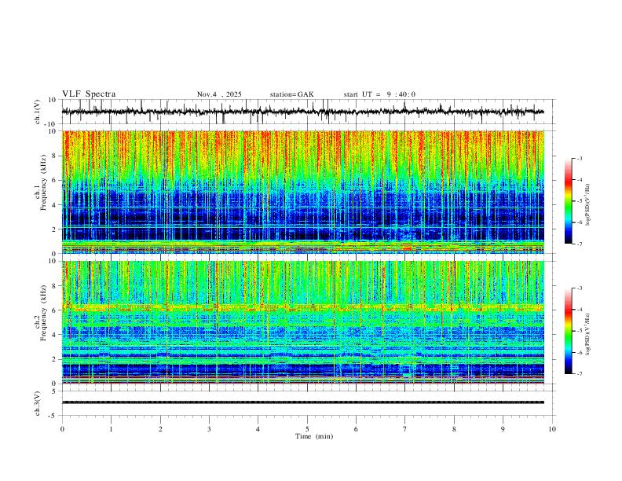This screenshot has width=622, height=481.
Task: Click time axis tick label '8'
Action: click(454, 429)
